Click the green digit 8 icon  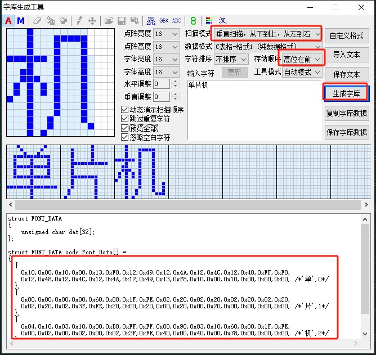[x=193, y=21]
